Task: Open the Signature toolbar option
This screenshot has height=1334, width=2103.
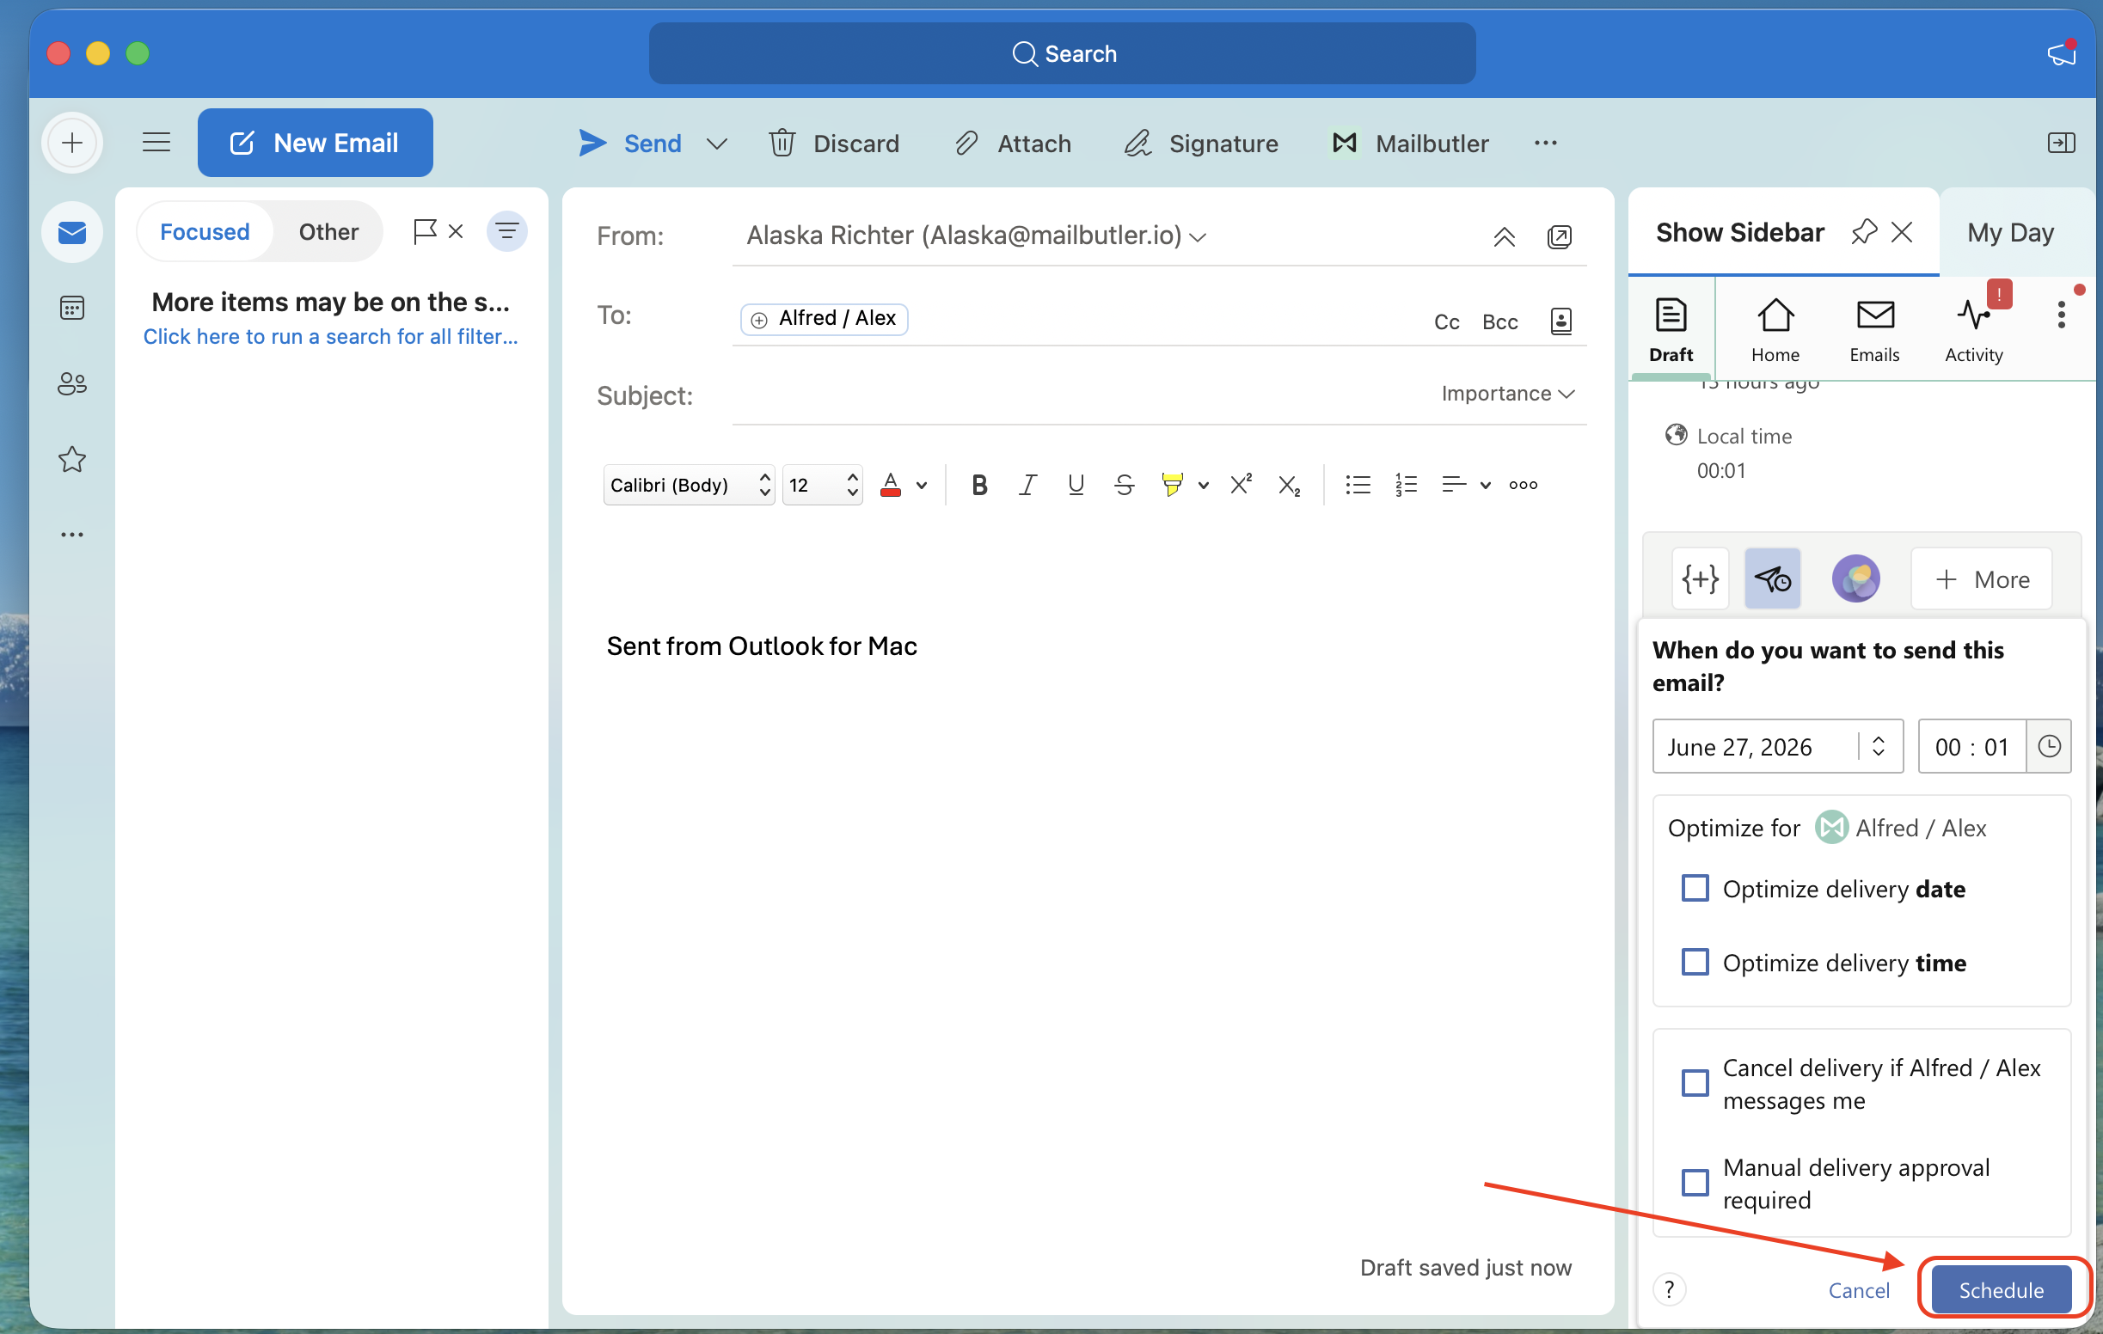Action: click(1202, 144)
